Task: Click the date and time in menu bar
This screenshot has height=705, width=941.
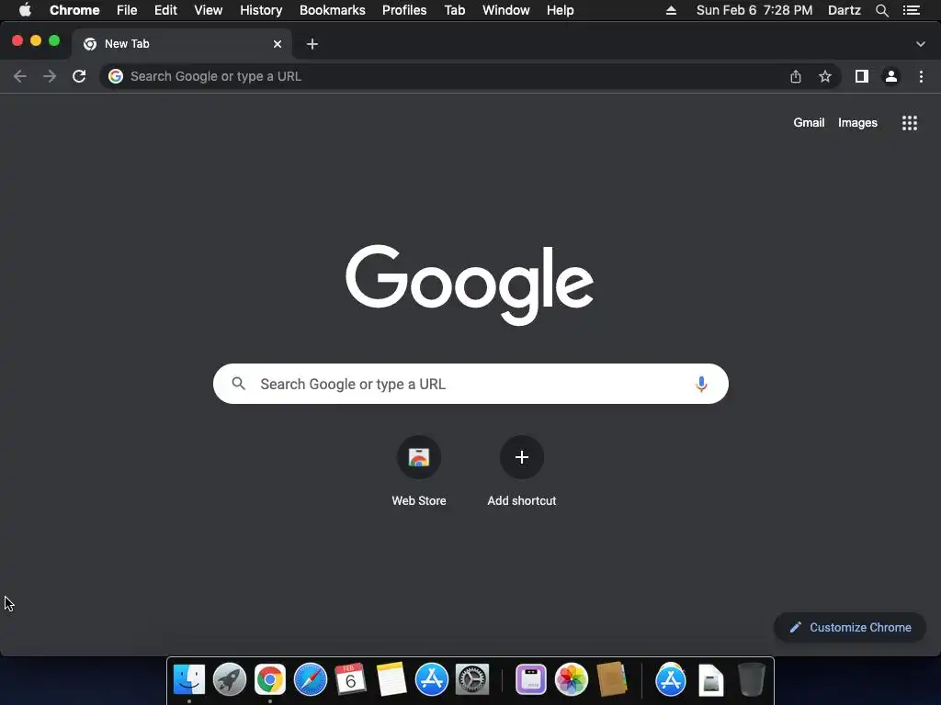Action: tap(754, 10)
